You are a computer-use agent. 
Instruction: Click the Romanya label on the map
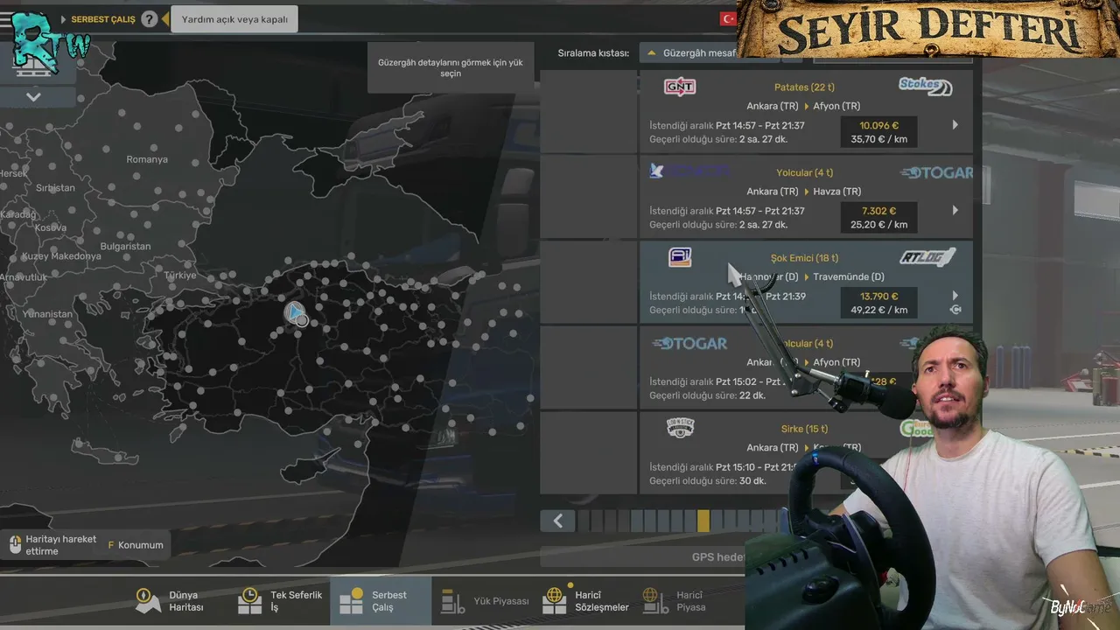tap(147, 159)
